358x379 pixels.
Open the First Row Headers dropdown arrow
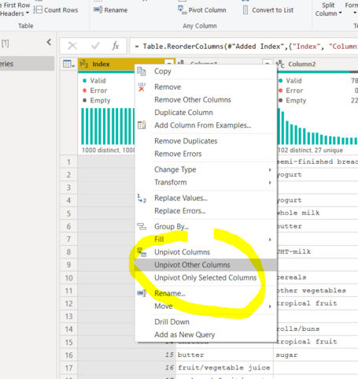pos(28,13)
